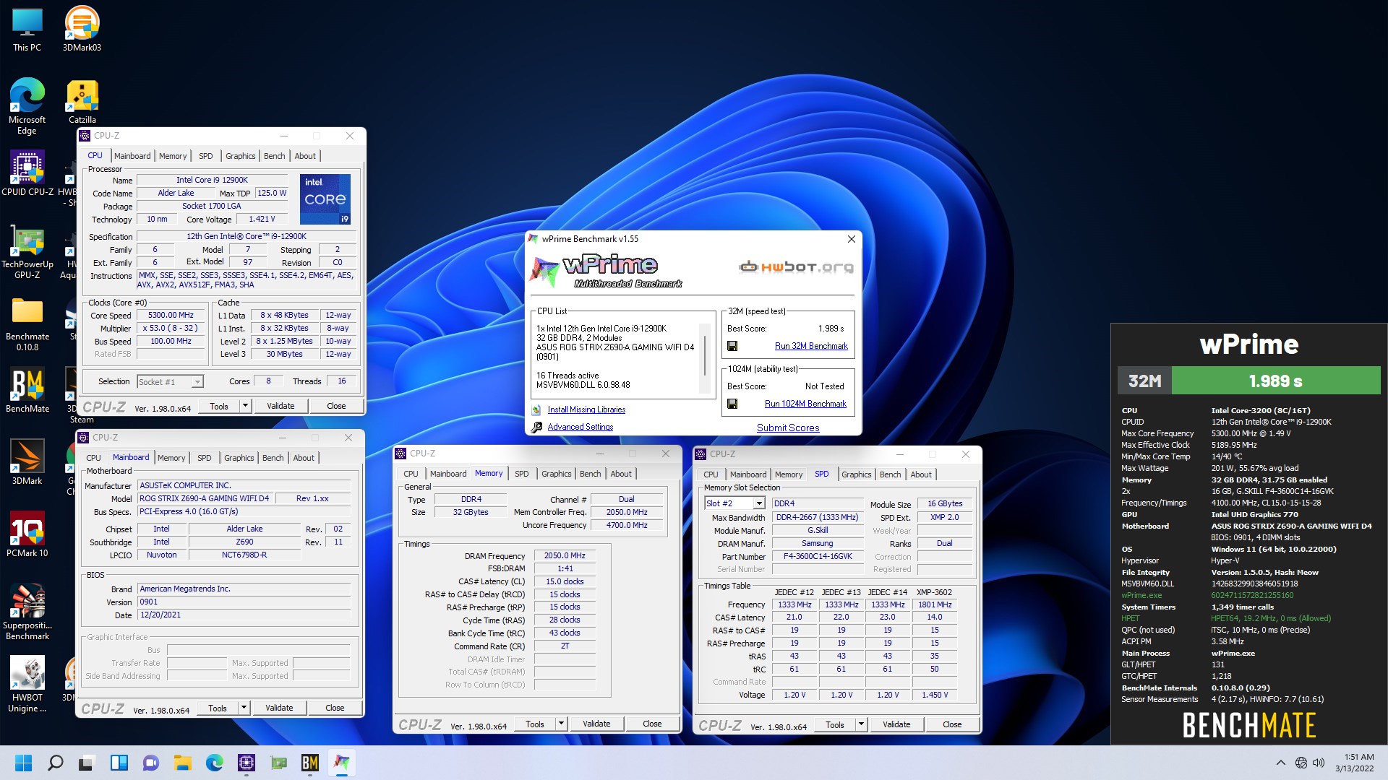Open Advanced Settings link in wPrime

[x=580, y=427]
